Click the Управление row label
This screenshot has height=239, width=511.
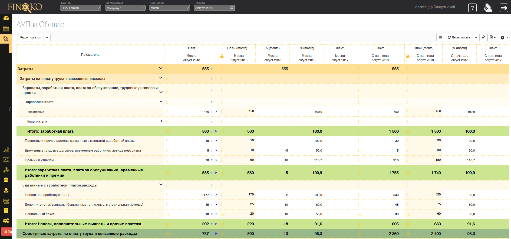click(36, 112)
